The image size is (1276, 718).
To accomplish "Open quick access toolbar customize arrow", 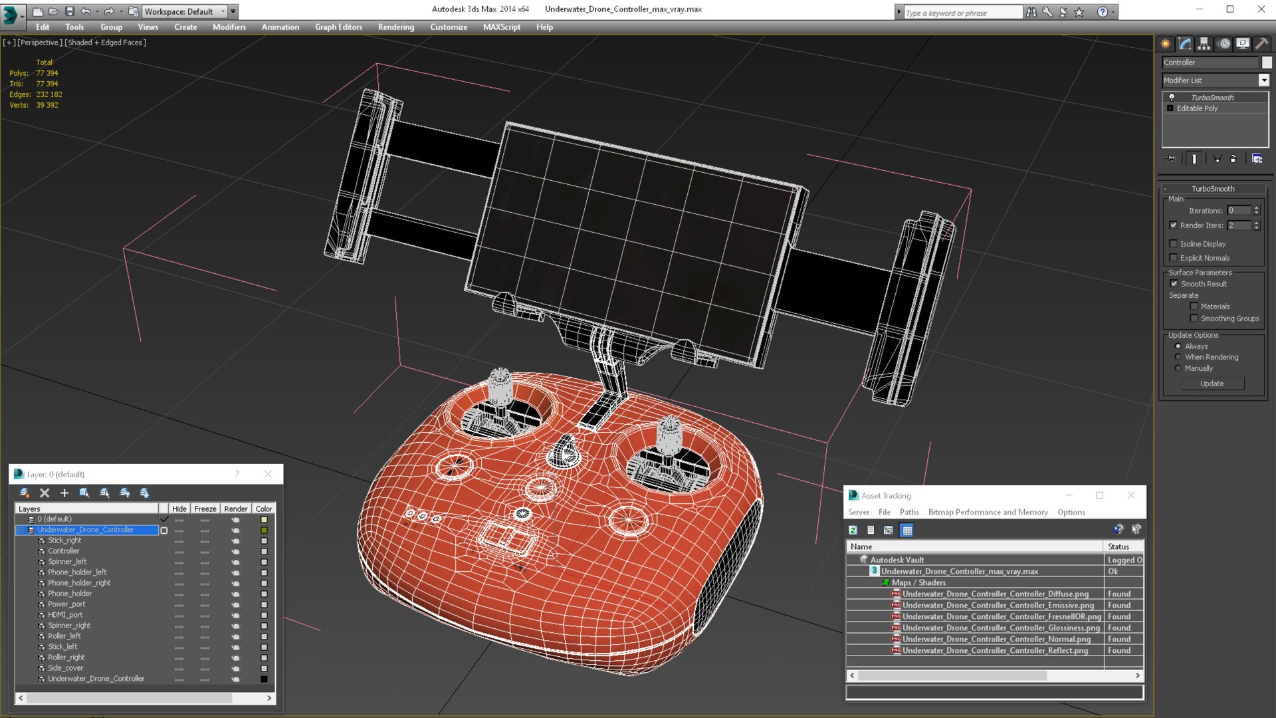I will pyautogui.click(x=233, y=11).
